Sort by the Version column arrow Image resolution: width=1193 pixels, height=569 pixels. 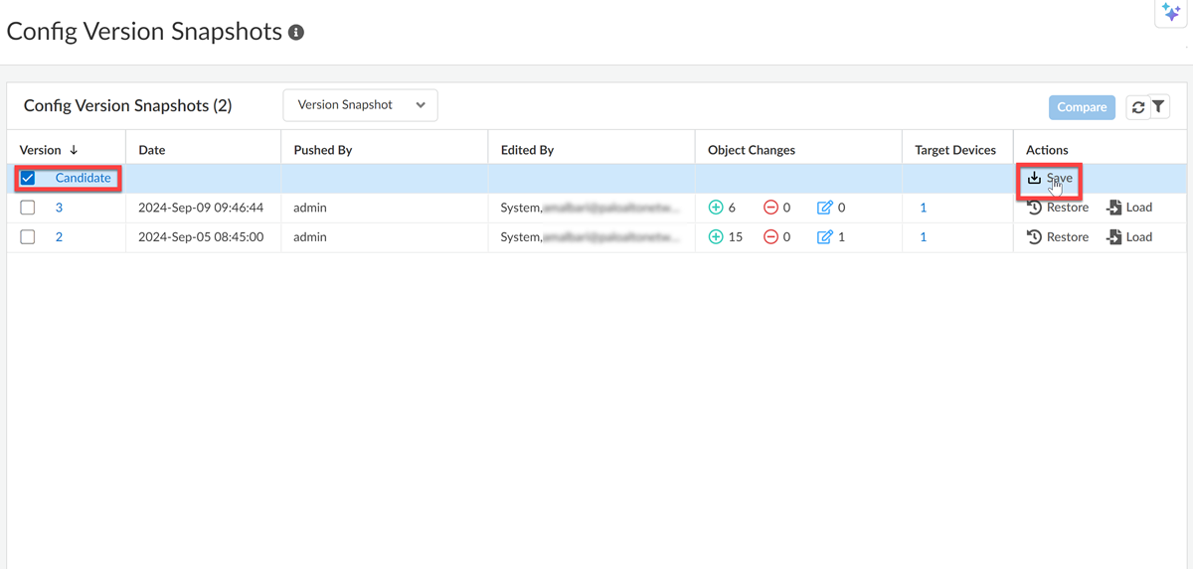point(74,150)
